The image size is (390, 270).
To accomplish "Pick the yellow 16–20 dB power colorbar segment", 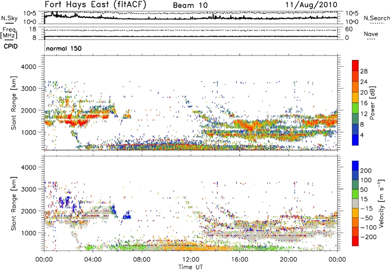I will click(355, 97).
